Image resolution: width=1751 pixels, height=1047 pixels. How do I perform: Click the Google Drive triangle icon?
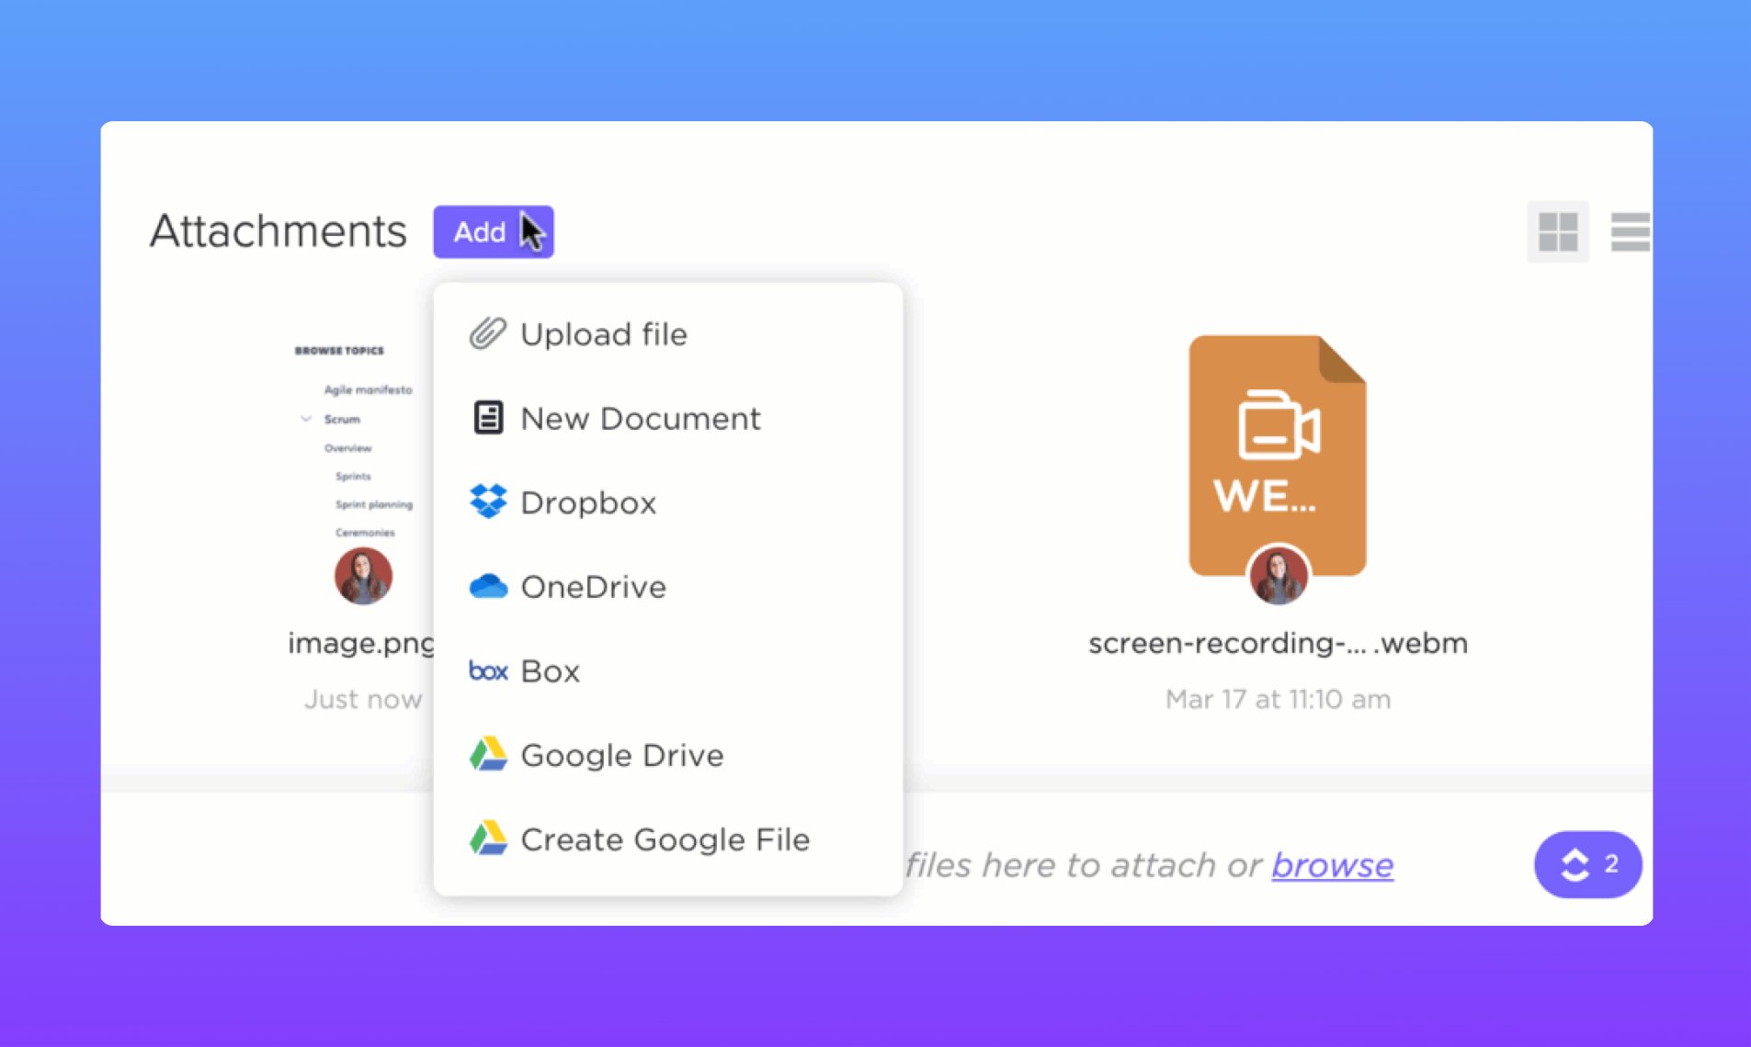pyautogui.click(x=487, y=754)
